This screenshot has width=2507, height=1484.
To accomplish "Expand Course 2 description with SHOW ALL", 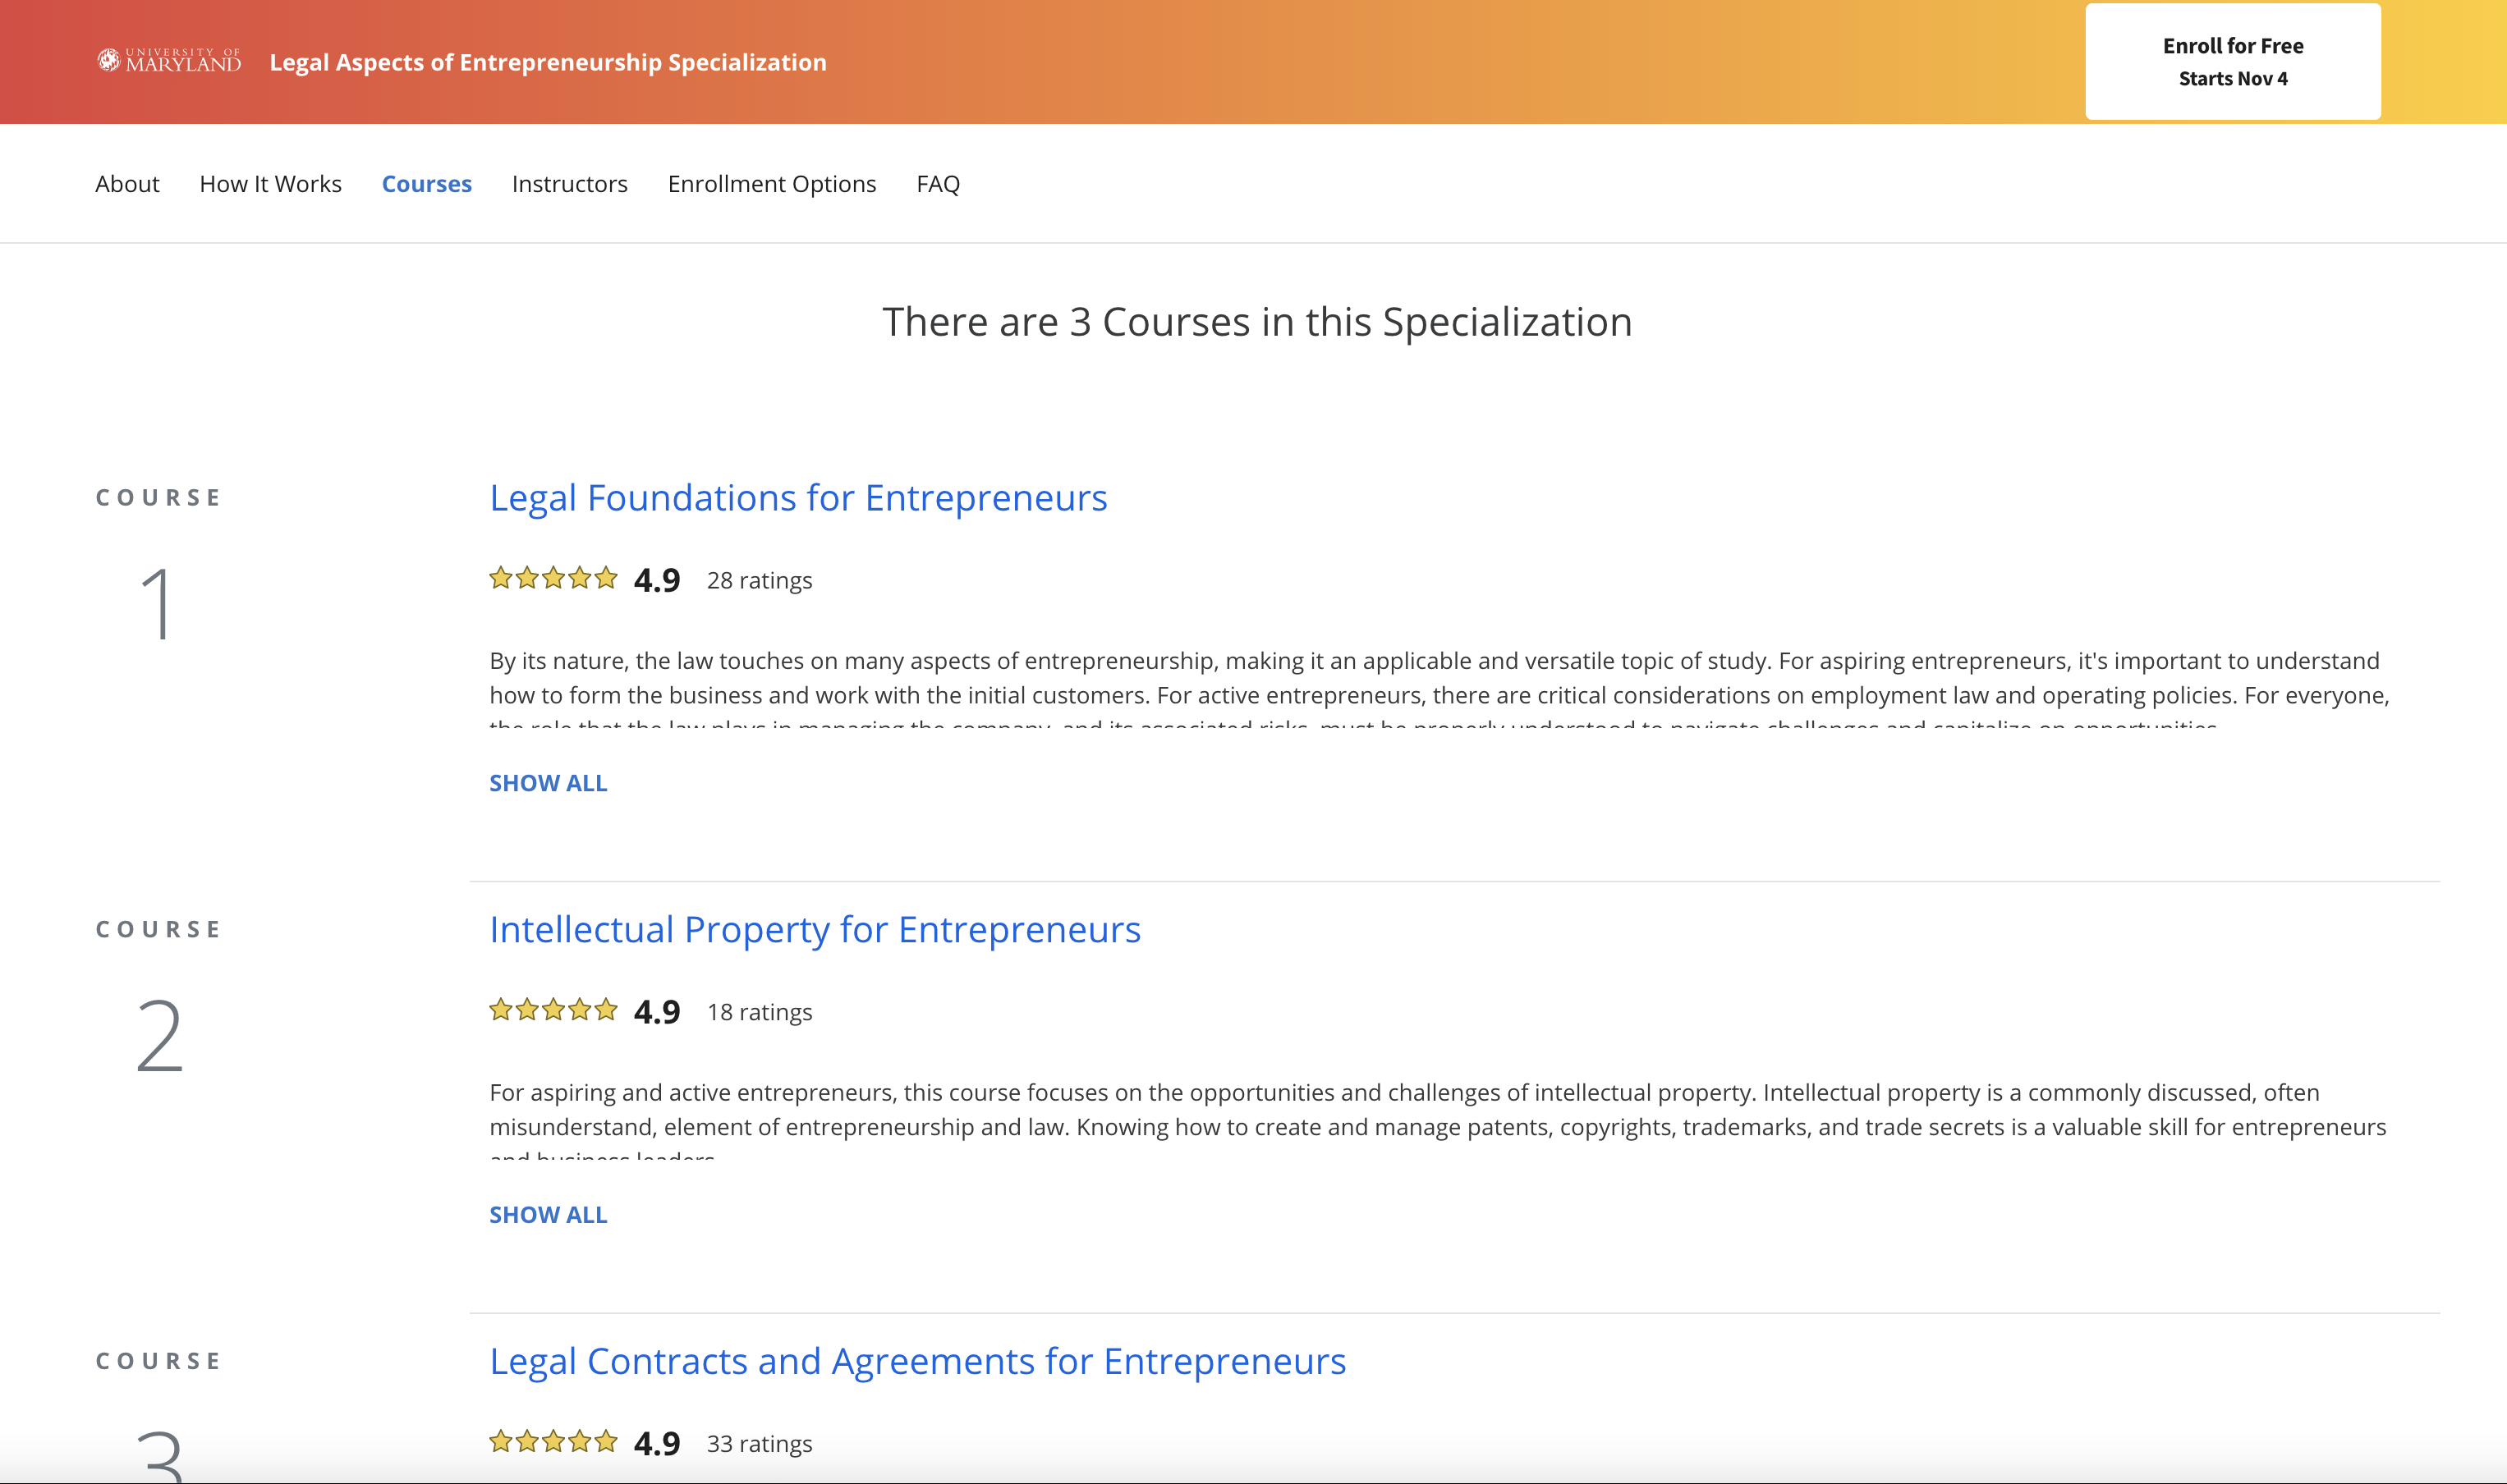I will click(547, 1215).
